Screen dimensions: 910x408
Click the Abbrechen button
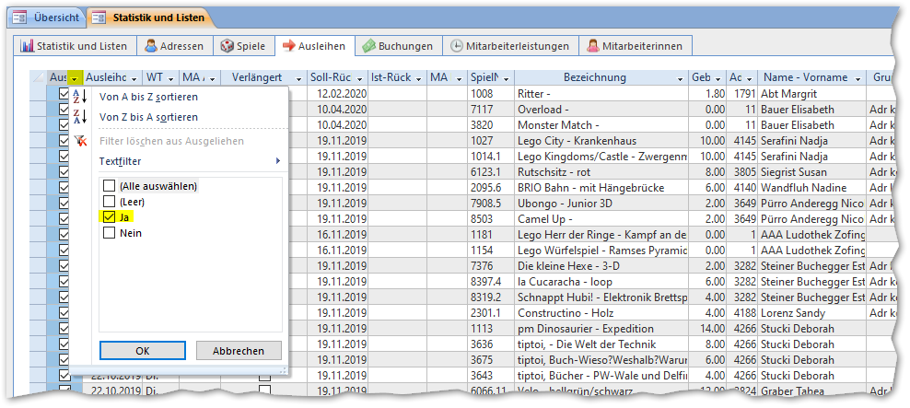tap(239, 351)
